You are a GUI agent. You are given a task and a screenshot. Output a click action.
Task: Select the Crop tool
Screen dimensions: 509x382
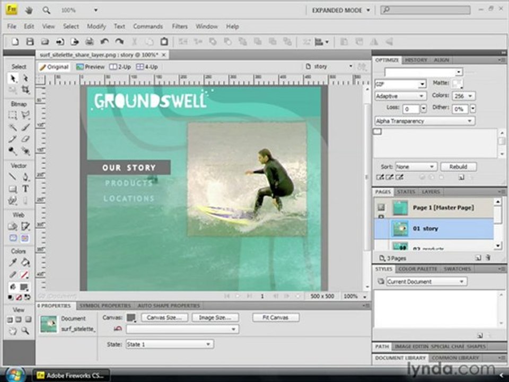point(25,89)
